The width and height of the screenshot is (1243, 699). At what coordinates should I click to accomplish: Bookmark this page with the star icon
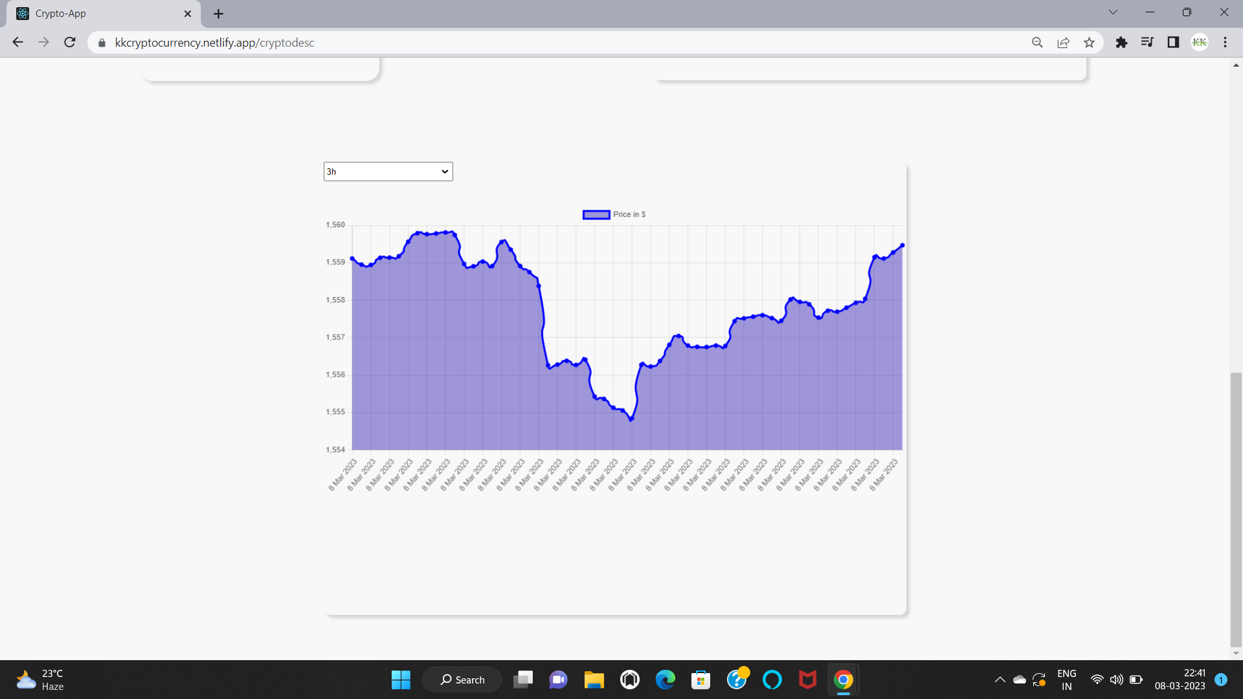[x=1089, y=43]
